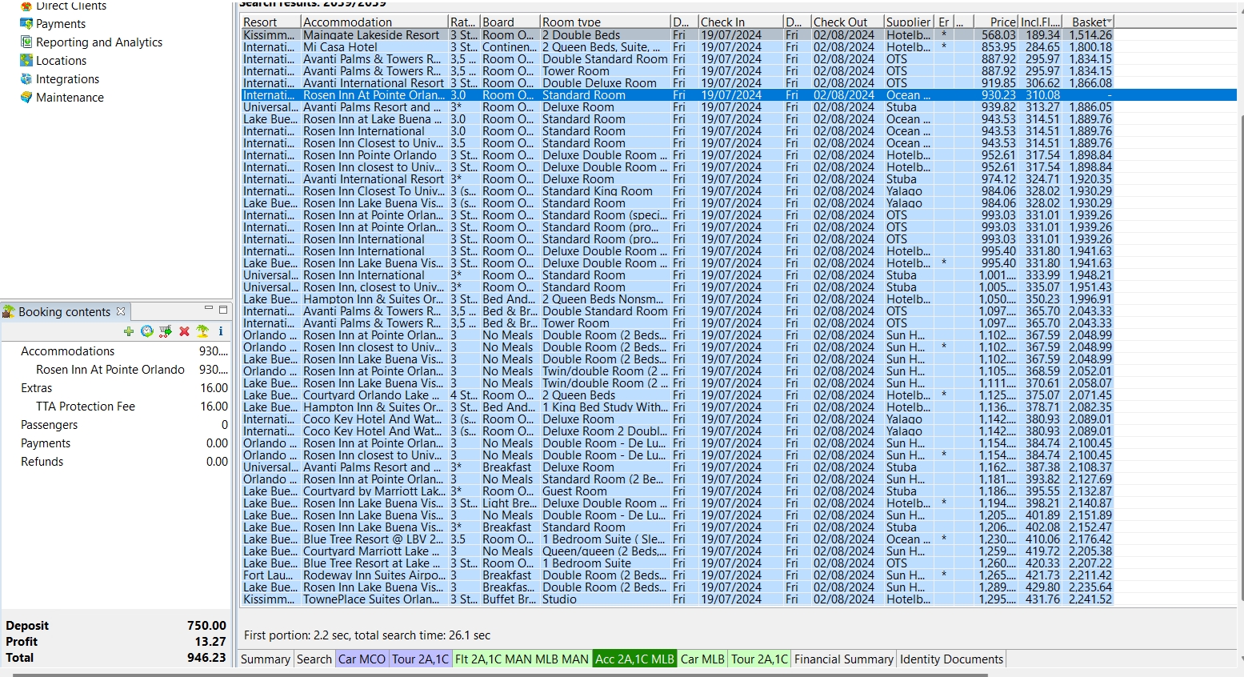Open the Car MCO tab

coord(362,659)
